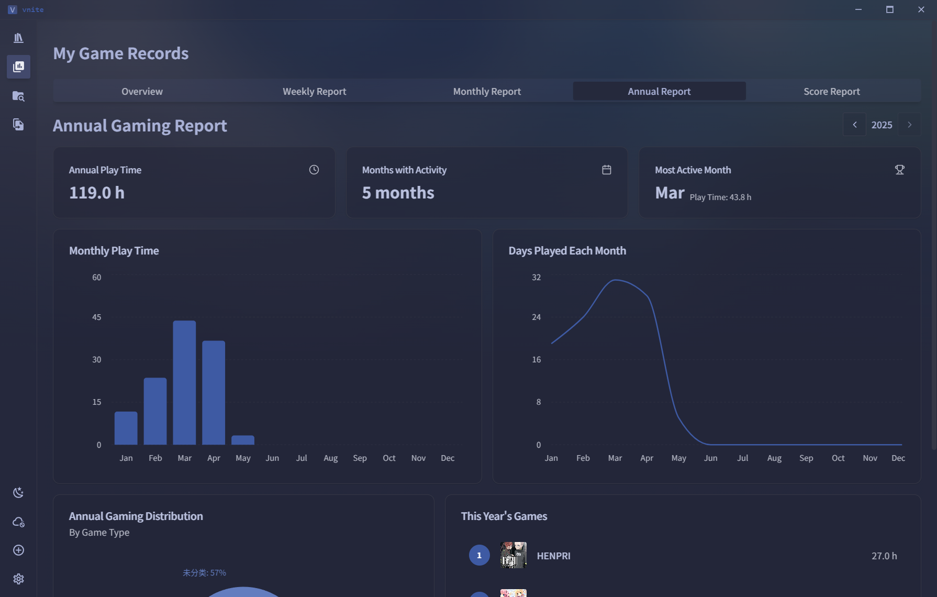Click the 2025 year label
Screen dimensions: 937x597
(x=882, y=125)
